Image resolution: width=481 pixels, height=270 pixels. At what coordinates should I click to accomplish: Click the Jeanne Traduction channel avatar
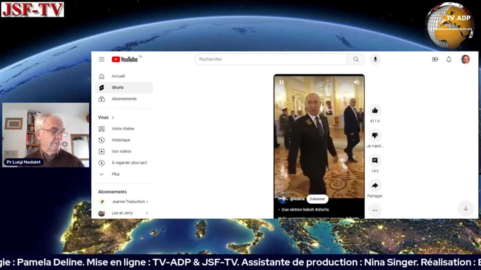(x=101, y=202)
